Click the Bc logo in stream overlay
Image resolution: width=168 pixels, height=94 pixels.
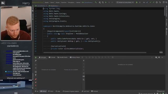[3, 3]
